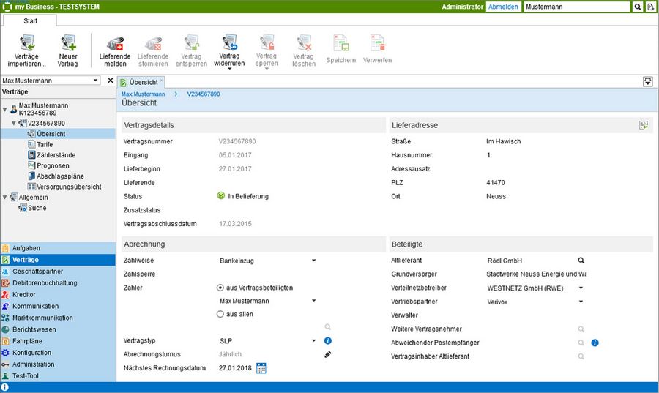Screen dimensions: 659x393
Task: Clear the Max Mustermann filter with X
Action: pos(110,81)
